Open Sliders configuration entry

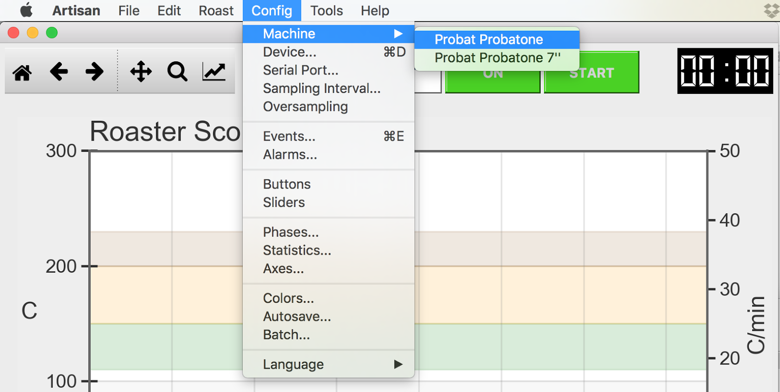coord(284,203)
